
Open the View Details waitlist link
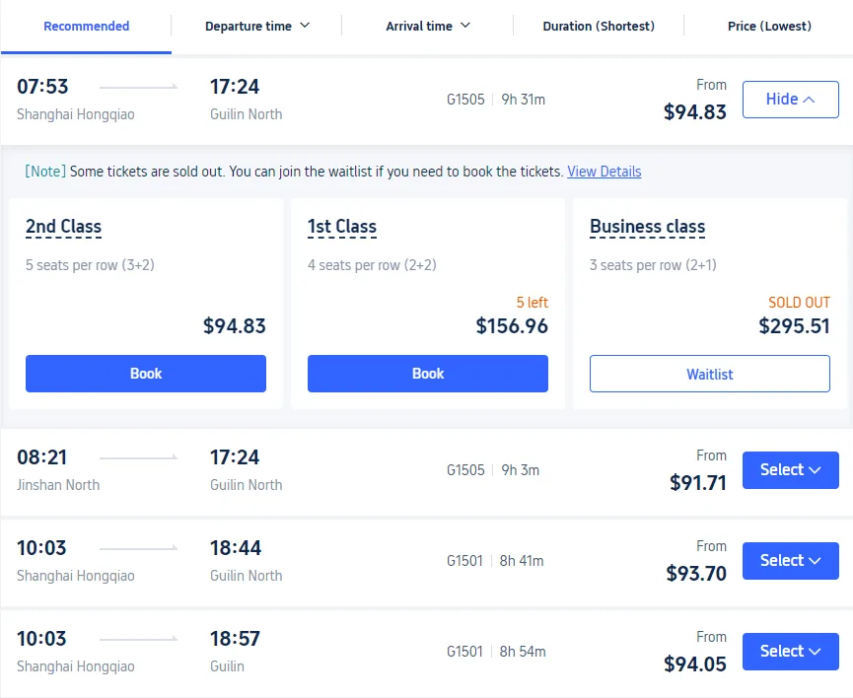[604, 172]
